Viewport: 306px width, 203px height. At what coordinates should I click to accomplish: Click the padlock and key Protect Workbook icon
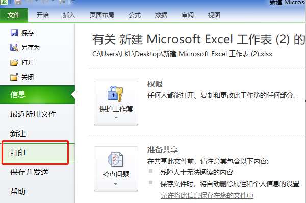[115, 94]
